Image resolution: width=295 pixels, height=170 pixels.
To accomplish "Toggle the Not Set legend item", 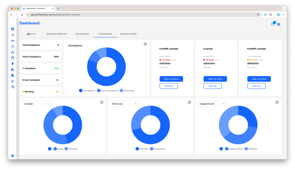I will point(142,149).
